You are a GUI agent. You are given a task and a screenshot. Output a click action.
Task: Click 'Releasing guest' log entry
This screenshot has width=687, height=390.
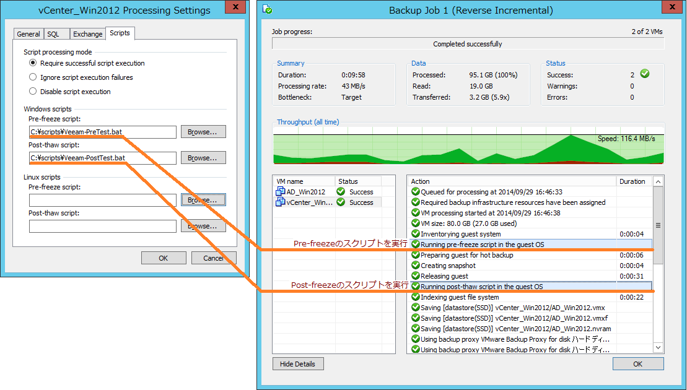[x=444, y=275]
